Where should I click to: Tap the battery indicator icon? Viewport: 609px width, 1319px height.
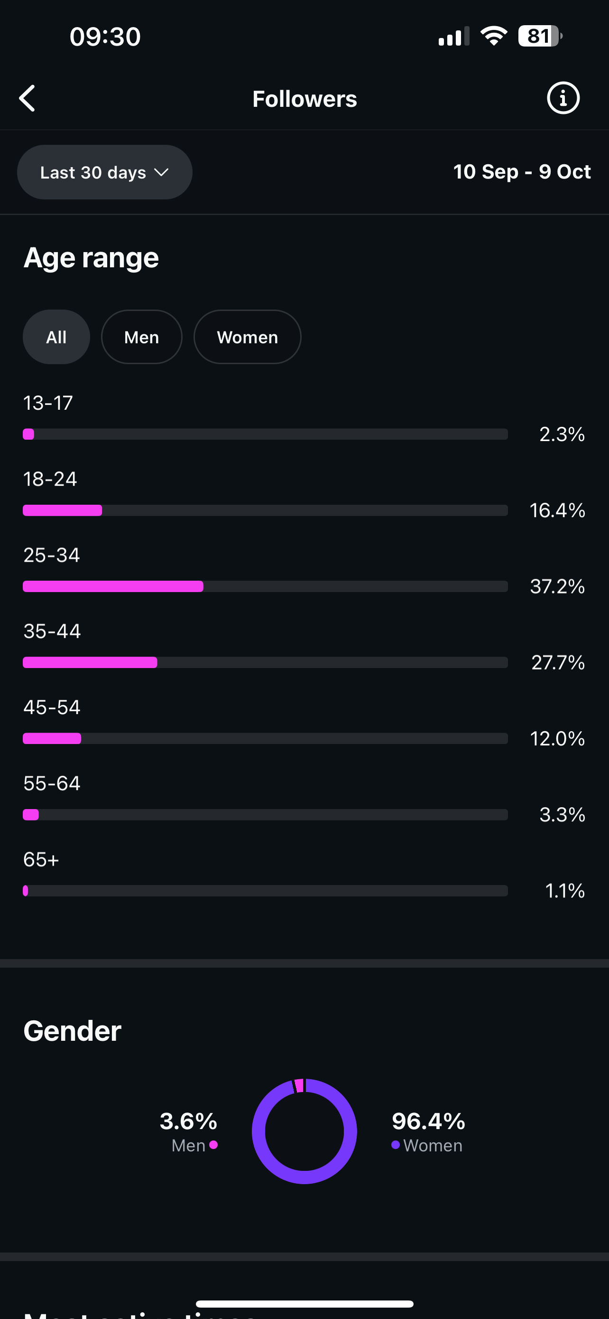click(x=539, y=37)
